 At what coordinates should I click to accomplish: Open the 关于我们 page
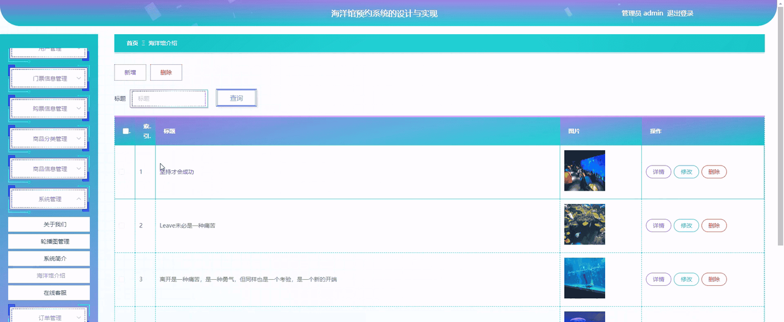click(49, 224)
